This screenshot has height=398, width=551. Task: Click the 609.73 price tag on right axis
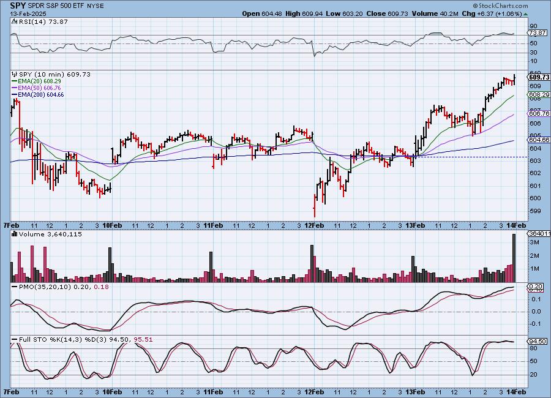539,77
